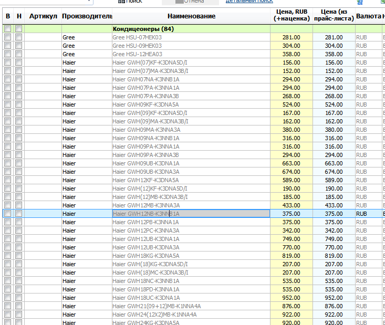Tick the В checkbox for Haier GWH18KG-K3DNA5A
Screen dimensions: 385x325
click(7, 256)
